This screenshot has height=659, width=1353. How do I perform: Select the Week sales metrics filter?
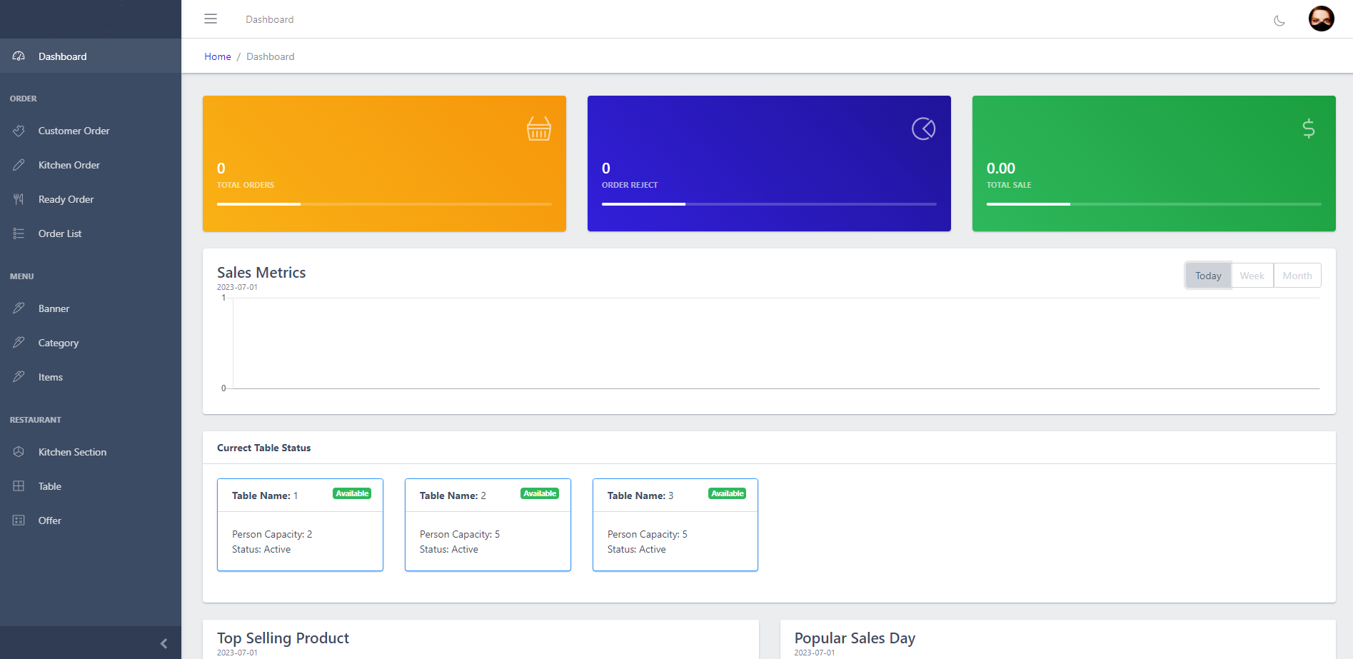(x=1252, y=276)
